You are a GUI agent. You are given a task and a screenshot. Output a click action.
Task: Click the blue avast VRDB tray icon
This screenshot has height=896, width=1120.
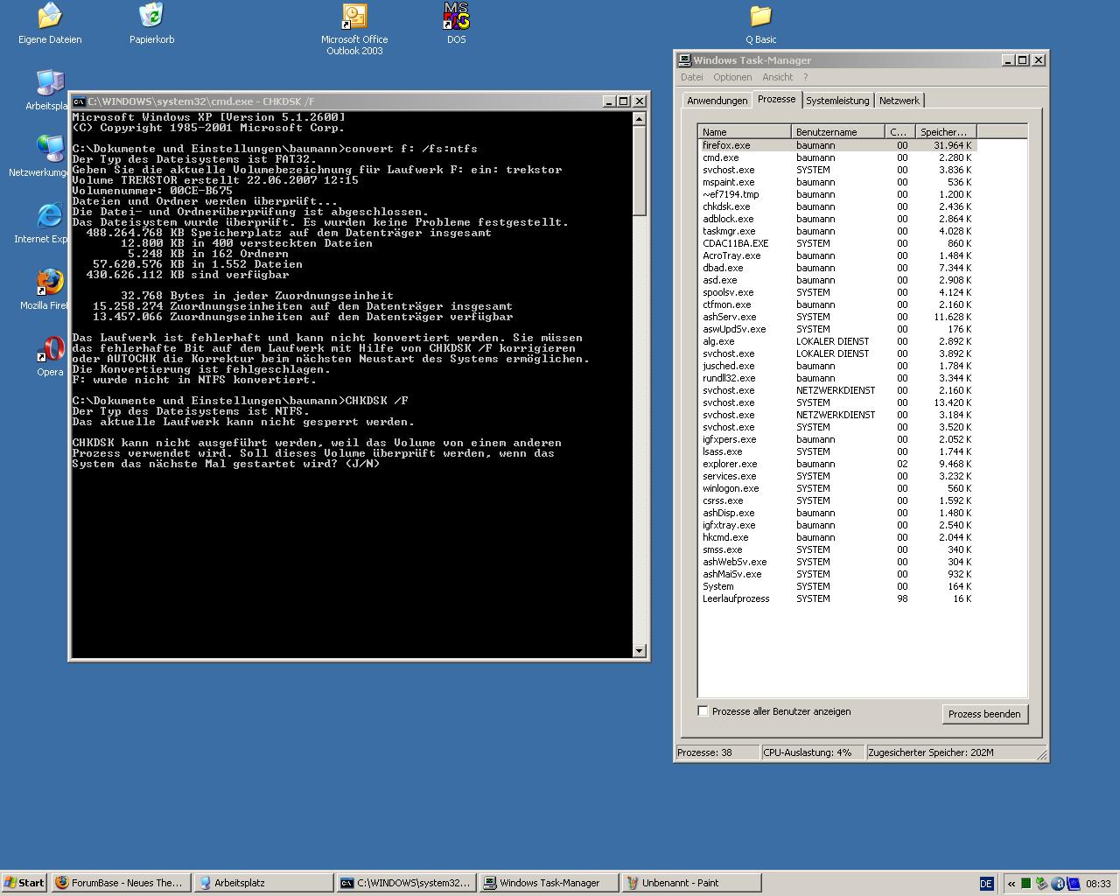pos(1074,884)
